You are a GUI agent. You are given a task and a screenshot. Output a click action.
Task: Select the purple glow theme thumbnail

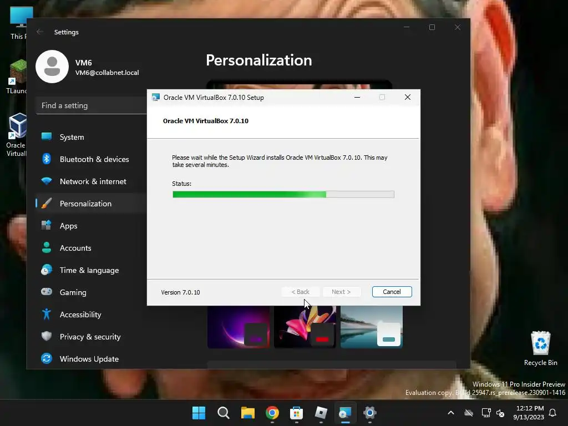tap(239, 327)
